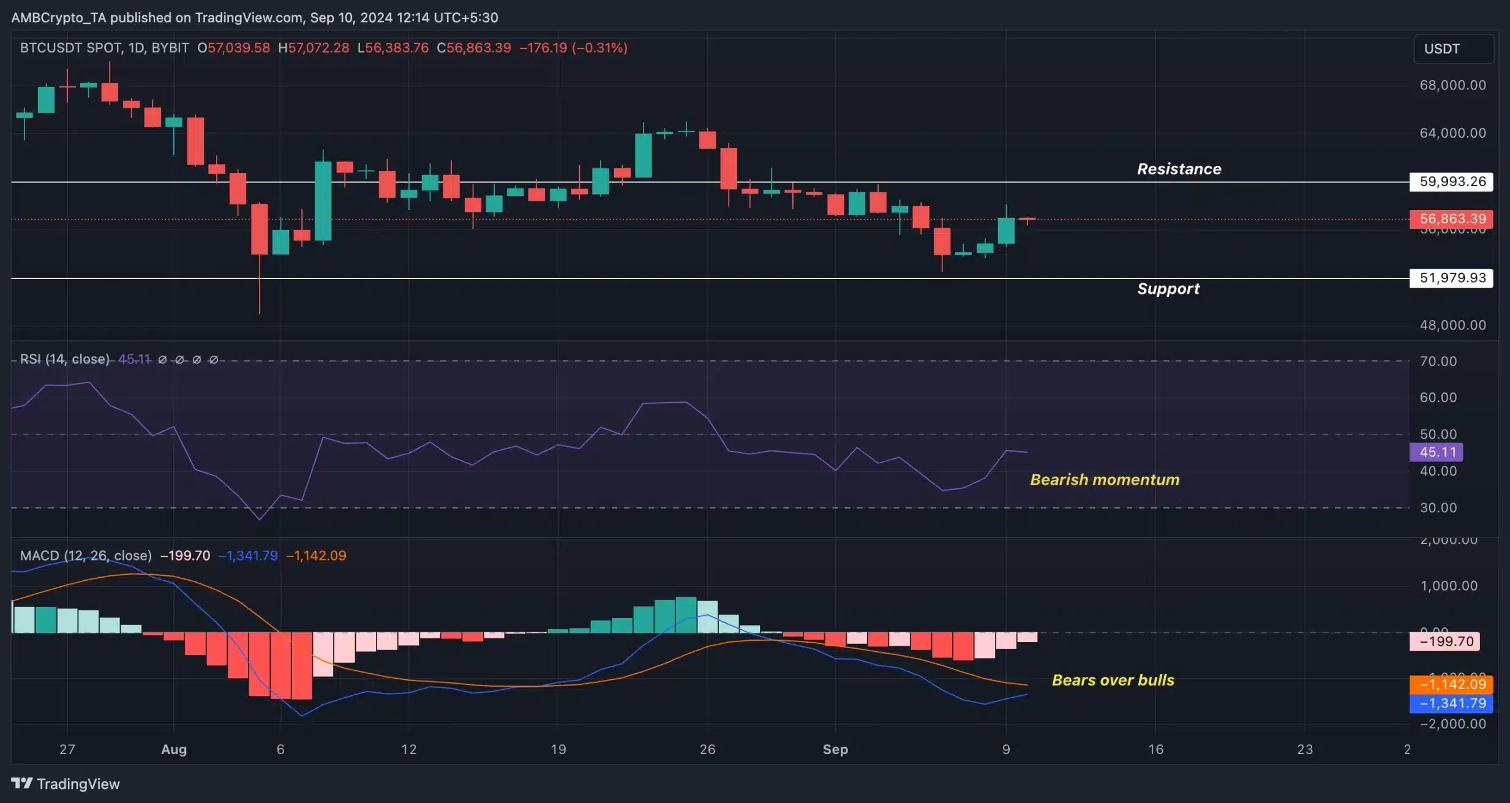
Task: Click the 30.00 RSI axis label
Action: tap(1438, 508)
